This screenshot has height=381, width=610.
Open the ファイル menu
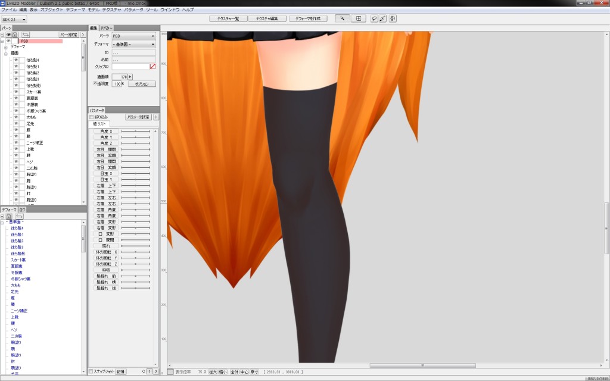[x=9, y=10]
